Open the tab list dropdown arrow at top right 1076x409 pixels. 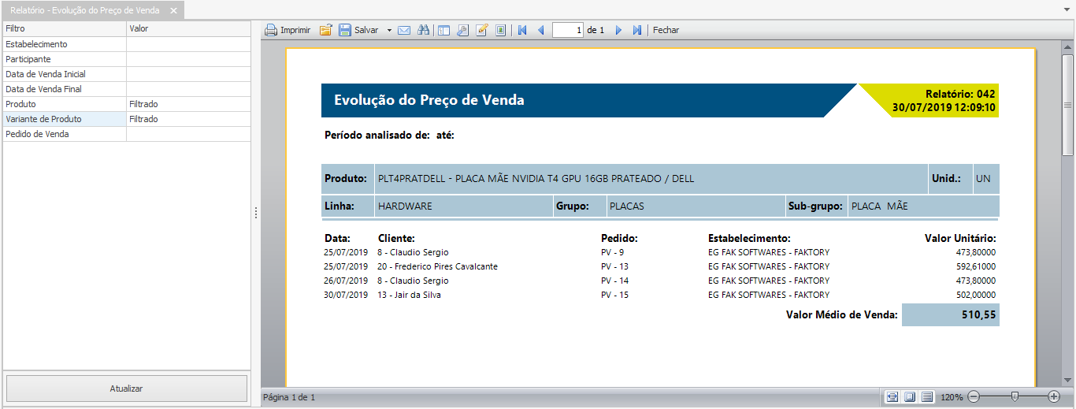pos(1067,9)
